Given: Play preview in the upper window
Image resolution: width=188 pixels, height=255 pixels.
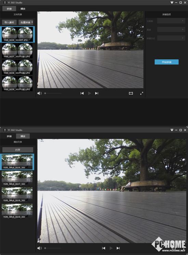Looking at the screenshot, I should coord(90,93).
